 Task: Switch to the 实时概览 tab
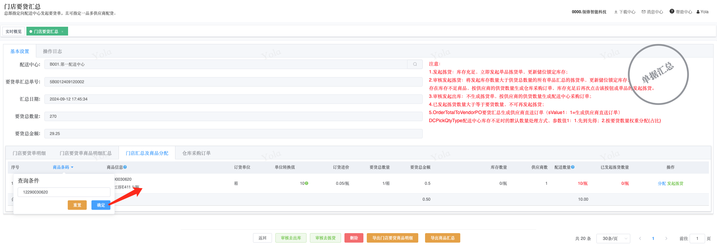(x=14, y=31)
